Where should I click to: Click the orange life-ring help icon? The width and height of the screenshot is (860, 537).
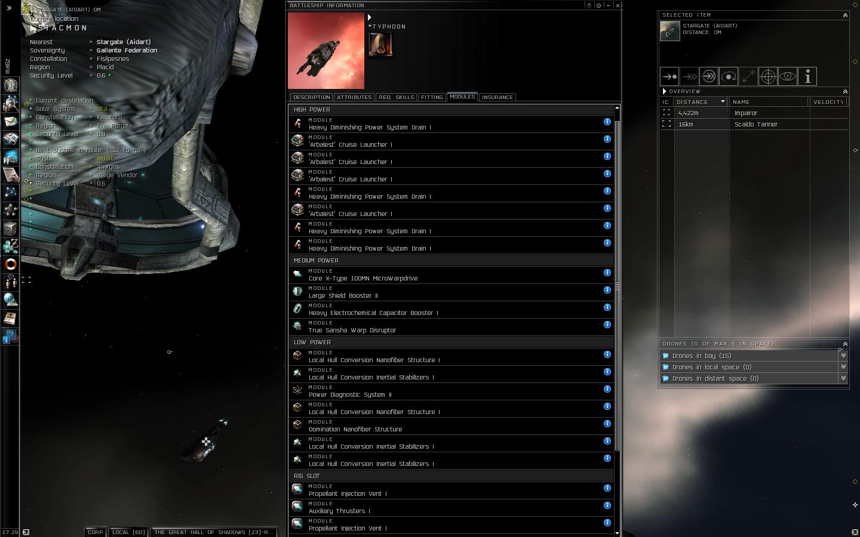click(10, 264)
